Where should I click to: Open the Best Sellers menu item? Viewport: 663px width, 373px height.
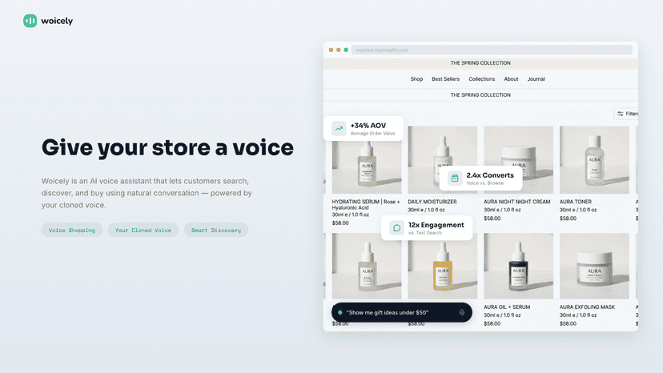coord(445,79)
